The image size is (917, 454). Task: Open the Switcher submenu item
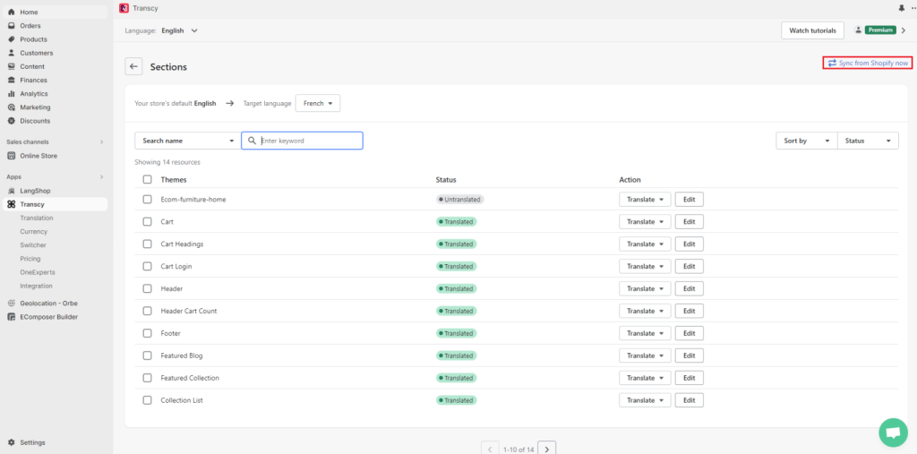pyautogui.click(x=33, y=245)
